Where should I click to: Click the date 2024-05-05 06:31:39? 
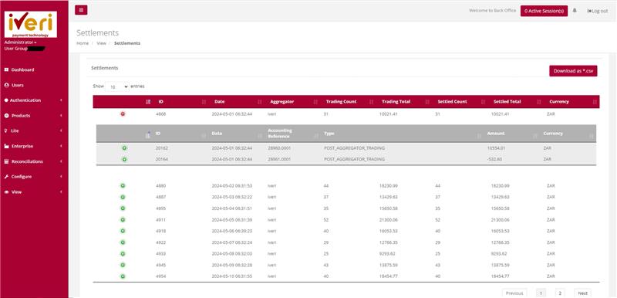[232, 220]
